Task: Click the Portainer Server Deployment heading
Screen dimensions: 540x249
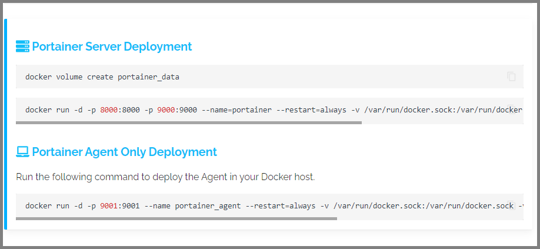Action: tap(112, 47)
